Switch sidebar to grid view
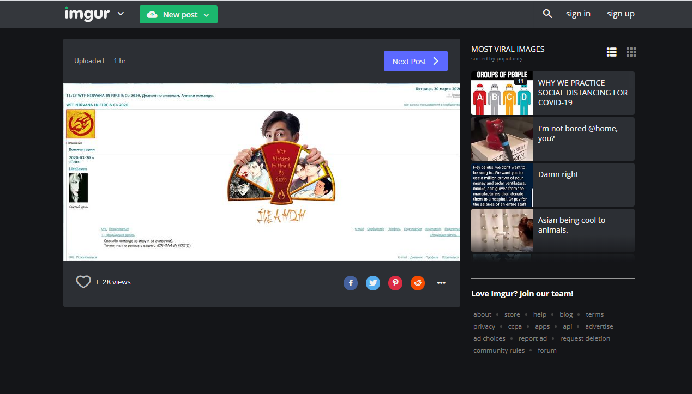 tap(631, 52)
